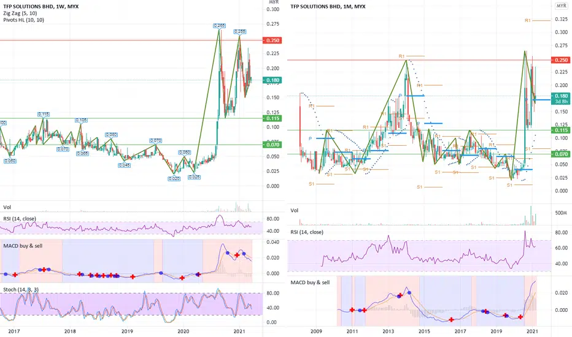Click the 0.265 pivot high label
Screen dimensions: 572x337
[219, 26]
